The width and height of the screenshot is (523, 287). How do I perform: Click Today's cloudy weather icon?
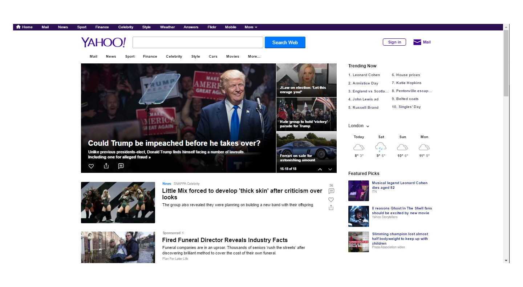[x=359, y=147]
